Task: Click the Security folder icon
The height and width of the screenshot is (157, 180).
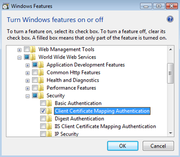Action: point(41,96)
